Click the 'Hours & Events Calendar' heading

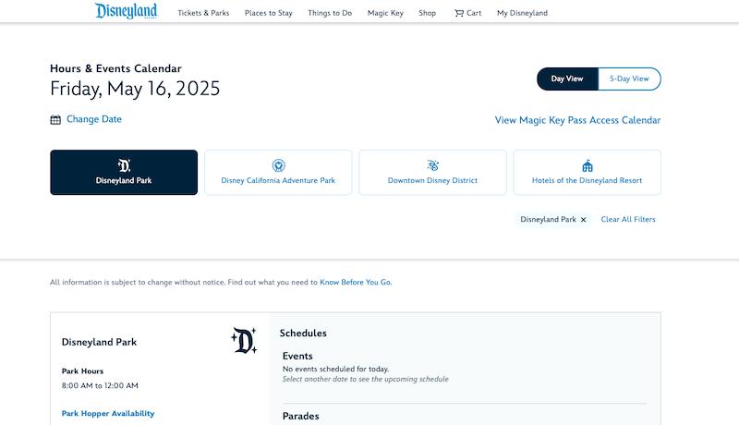coord(116,68)
